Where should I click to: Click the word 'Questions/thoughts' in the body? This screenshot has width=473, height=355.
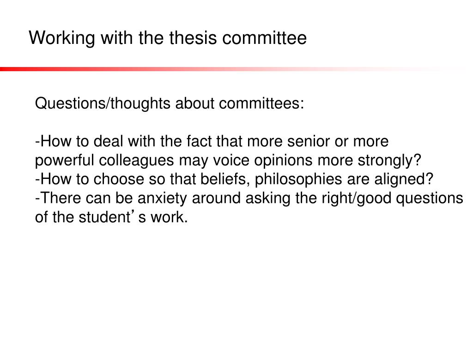tap(103, 104)
